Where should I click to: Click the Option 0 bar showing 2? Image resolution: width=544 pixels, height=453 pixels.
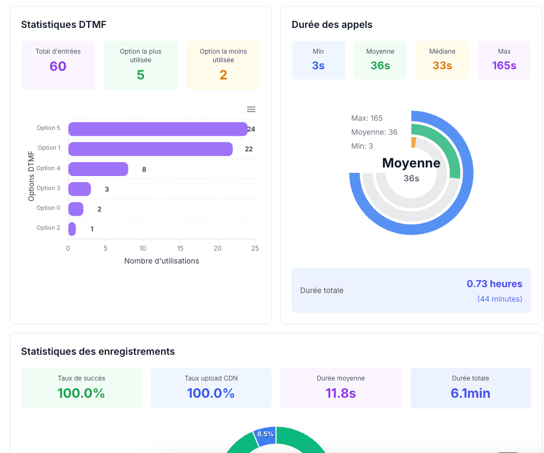click(x=76, y=209)
